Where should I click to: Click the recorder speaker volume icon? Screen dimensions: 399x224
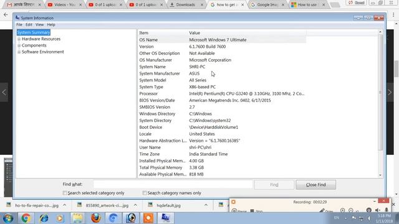click(x=378, y=210)
